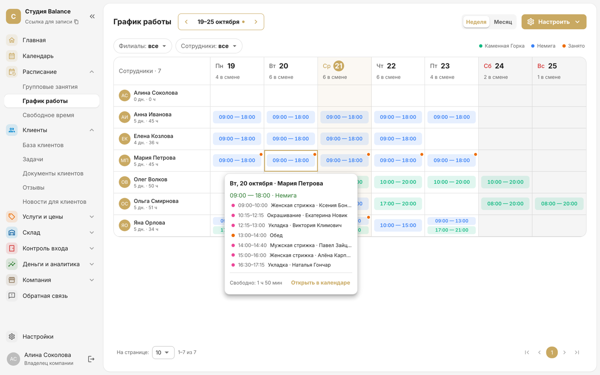The image size is (600, 375).
Task: Select Ольга Смирнова Sunday 08:00—20:00 shift
Action: tap(559, 204)
